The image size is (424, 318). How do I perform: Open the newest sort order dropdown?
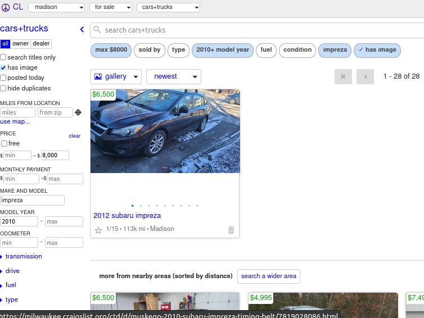click(174, 77)
